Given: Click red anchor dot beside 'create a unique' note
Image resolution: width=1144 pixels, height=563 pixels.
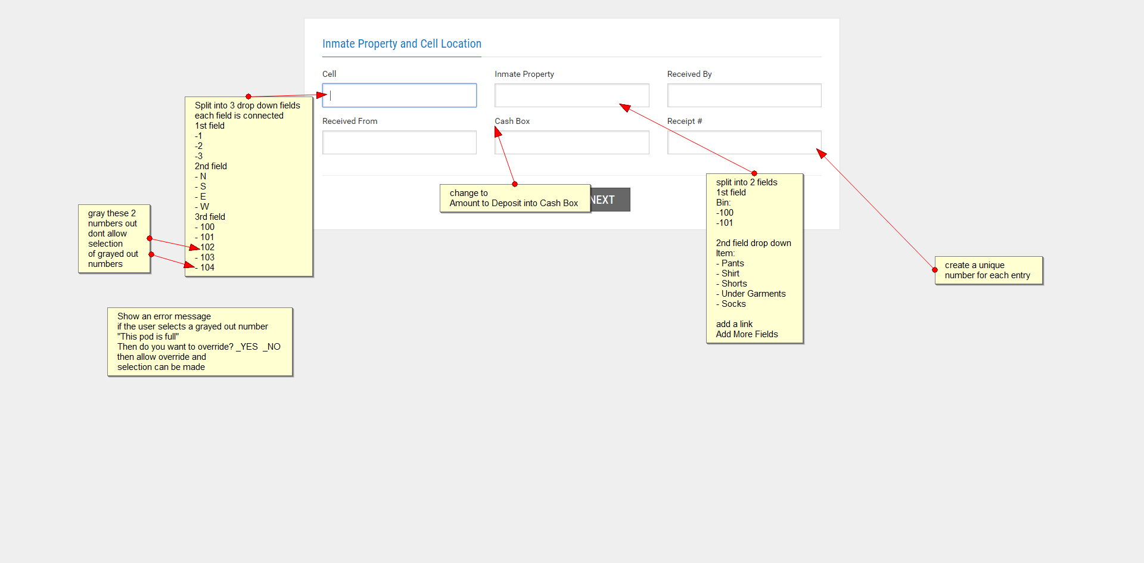Looking at the screenshot, I should click(x=935, y=270).
